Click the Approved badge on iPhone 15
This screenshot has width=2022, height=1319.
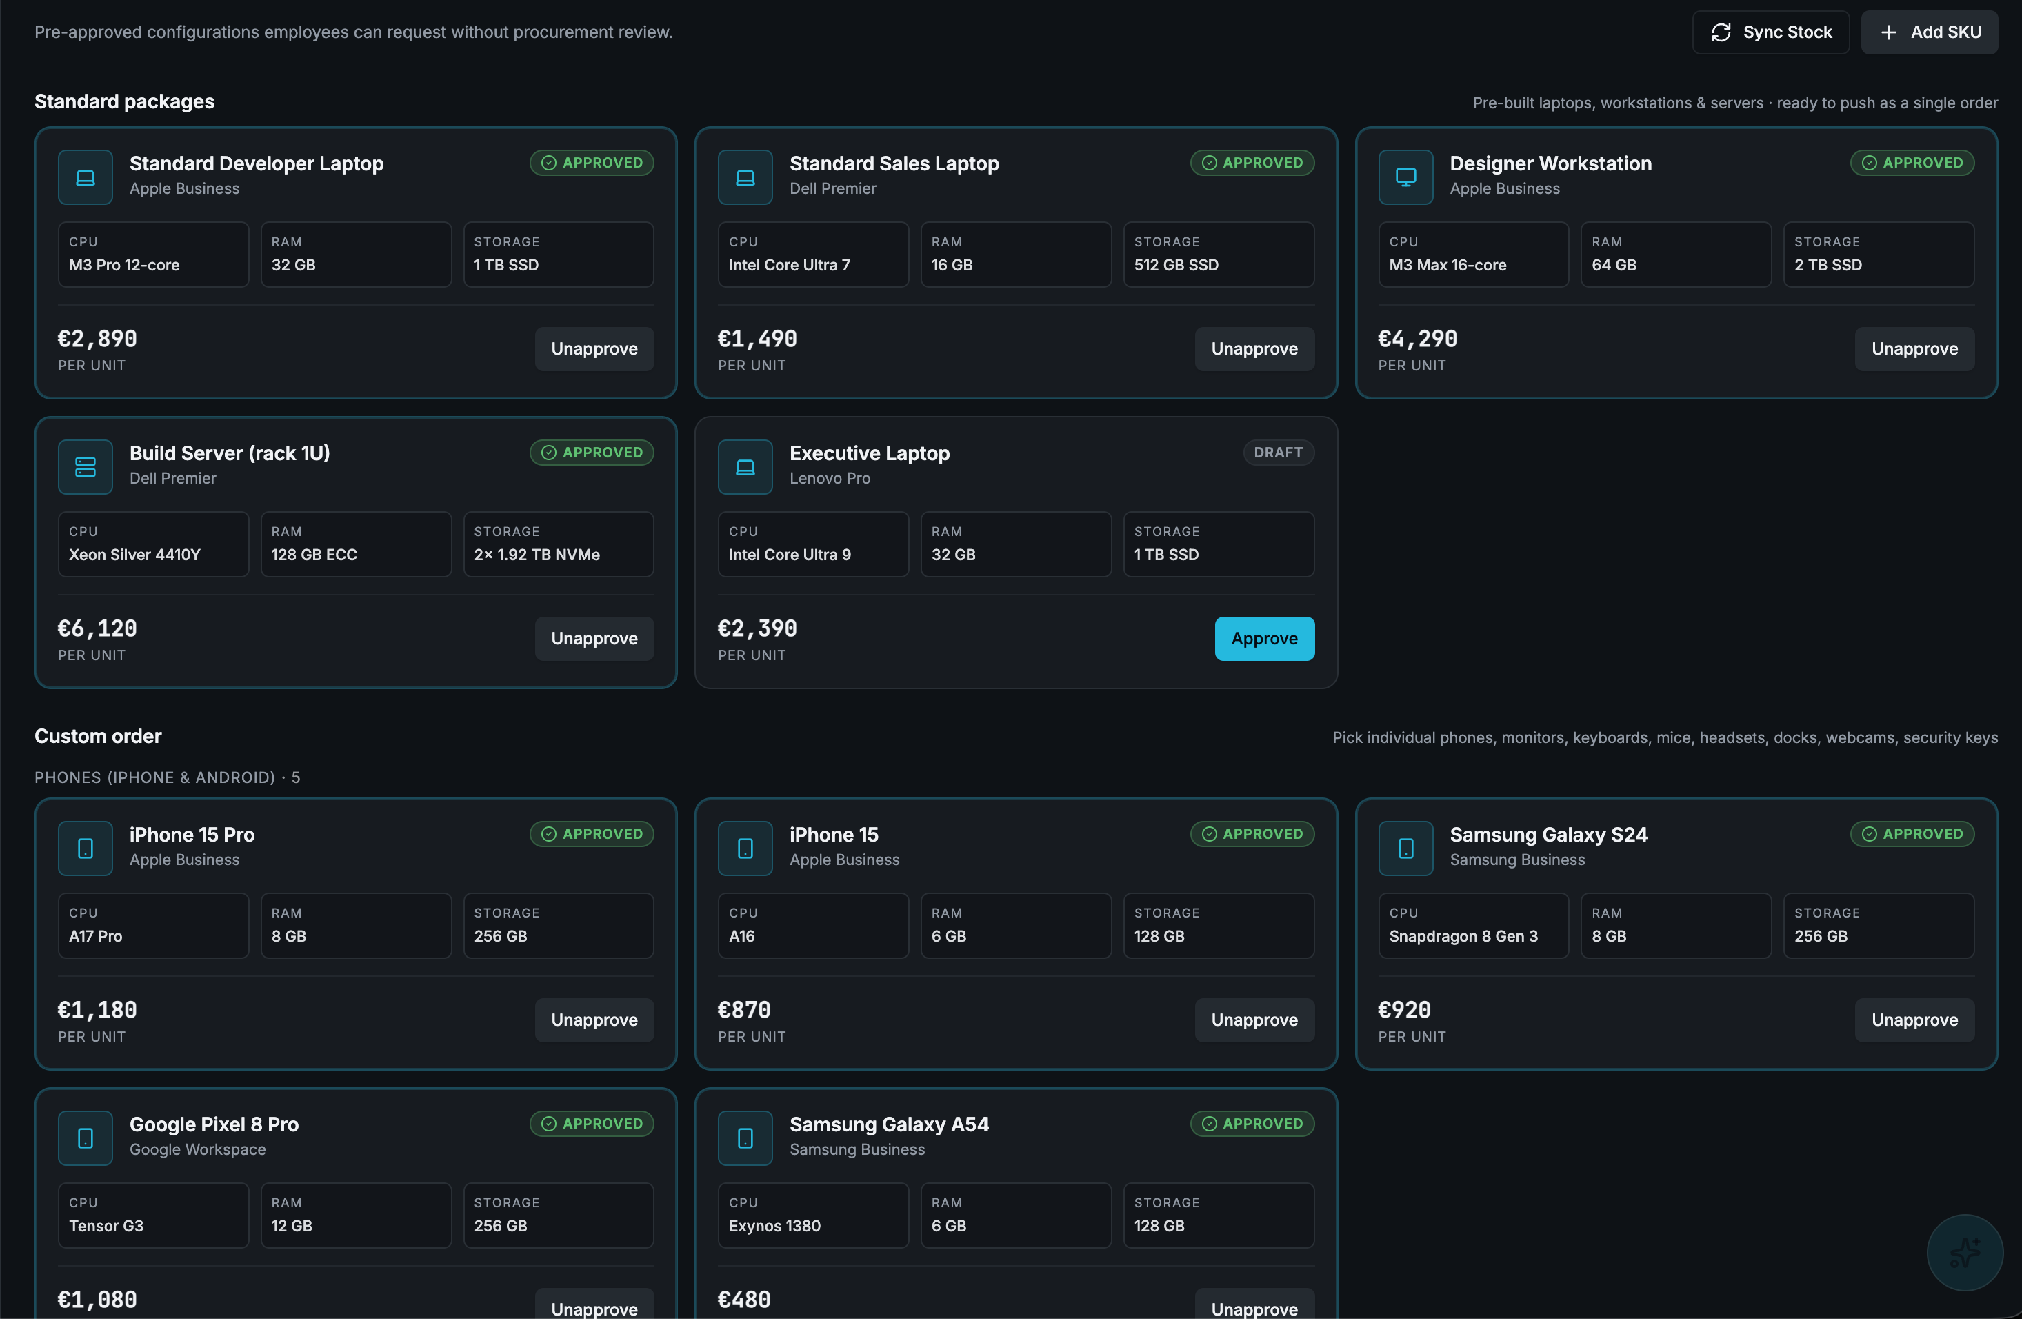coord(1252,834)
